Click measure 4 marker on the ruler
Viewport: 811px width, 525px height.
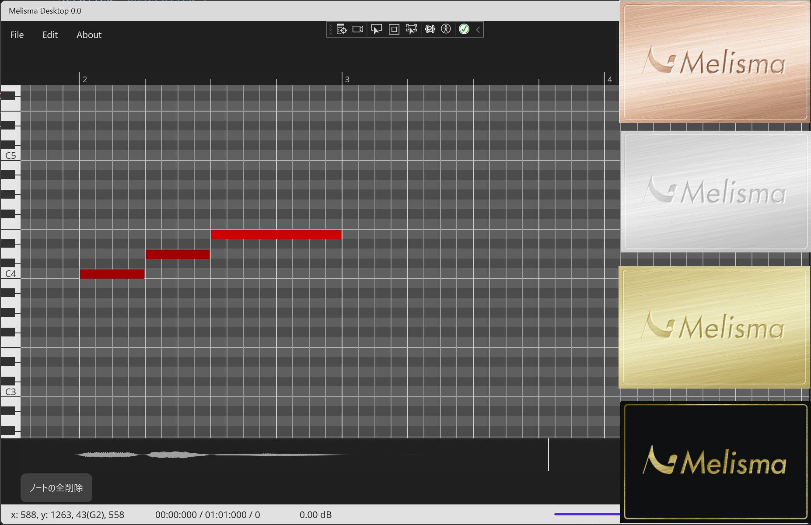[609, 79]
